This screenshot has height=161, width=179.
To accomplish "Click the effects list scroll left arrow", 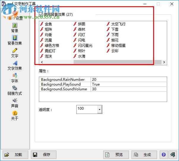I will coord(42,62).
